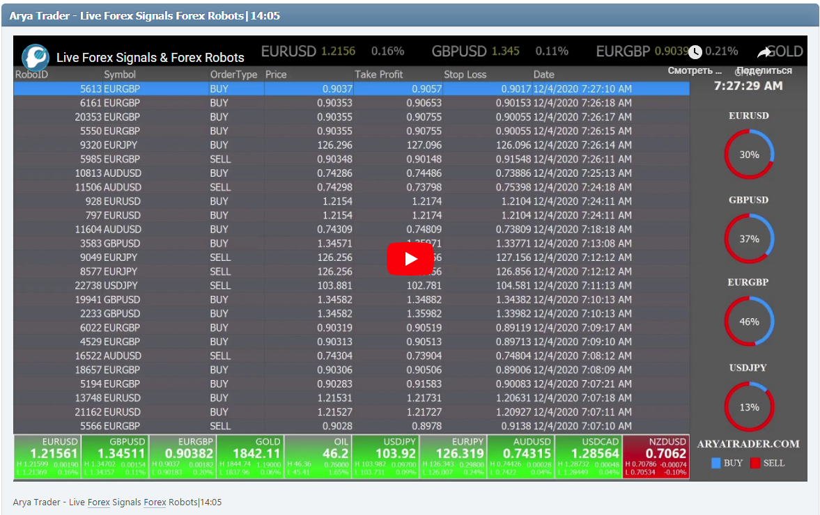Click the Arya Trader channel logo
820x515 pixels.
tap(36, 57)
